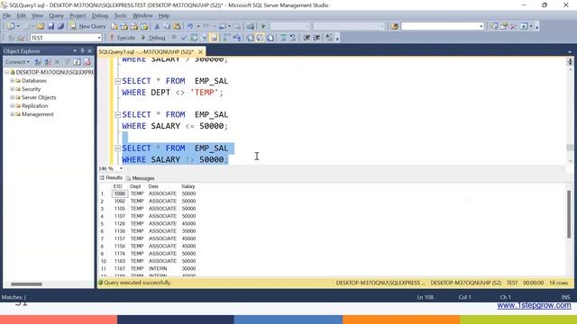Select the SQLQuery1.sql document tab
Viewport: 577px width, 324px height.
point(146,52)
